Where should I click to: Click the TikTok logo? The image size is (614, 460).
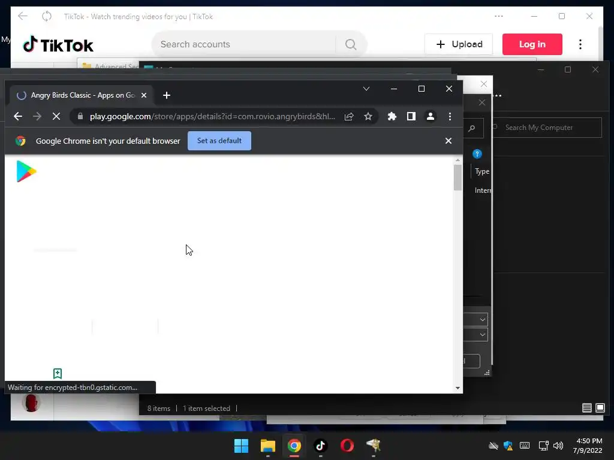[x=58, y=45]
